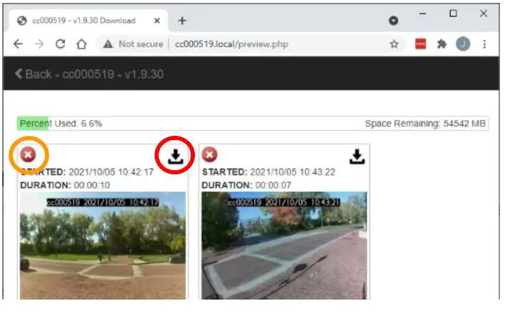Click the browser forward arrow
Screen dimensions: 505x311
[39, 44]
